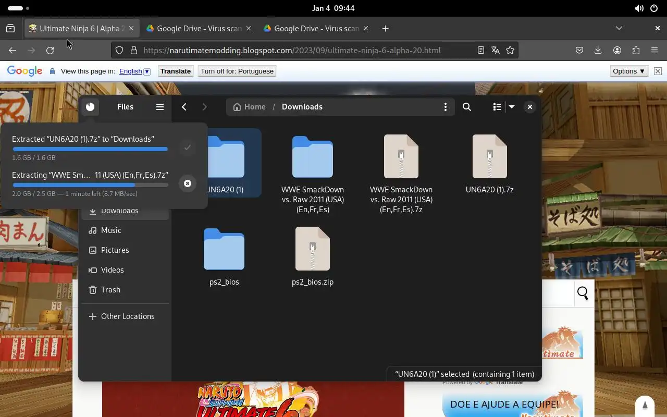Select the UN6A20 (1).7z archive
Image resolution: width=667 pixels, height=417 pixels.
490,164
